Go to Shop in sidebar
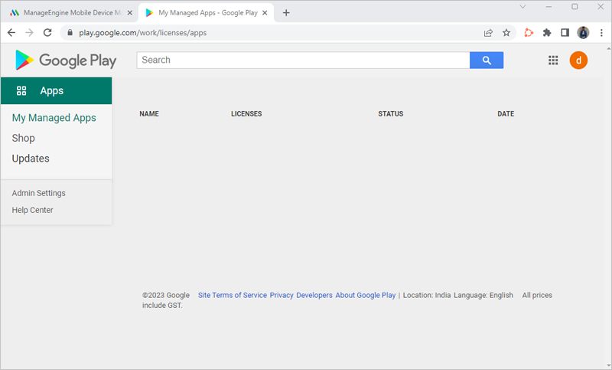The height and width of the screenshot is (370, 612). tap(24, 139)
